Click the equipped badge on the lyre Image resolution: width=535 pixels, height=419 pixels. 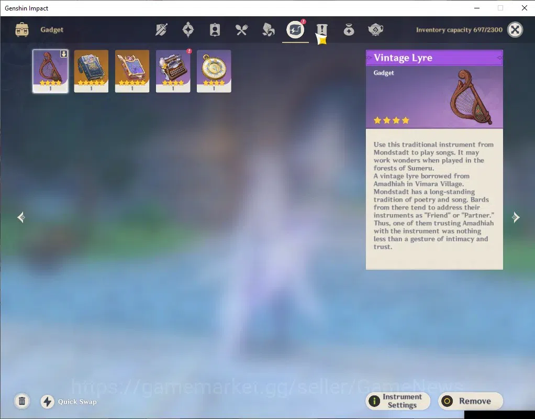point(64,54)
